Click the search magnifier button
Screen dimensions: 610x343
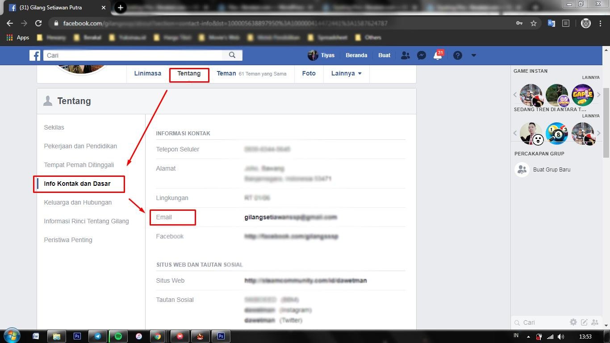pos(232,55)
